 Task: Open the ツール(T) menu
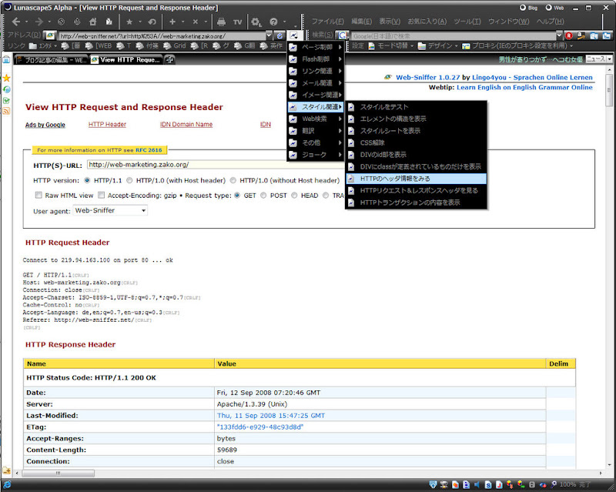[467, 22]
